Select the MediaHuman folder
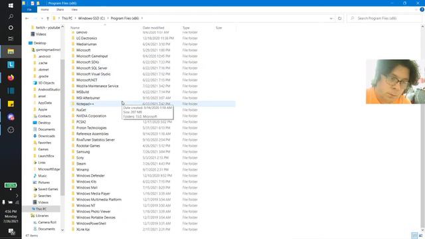 point(86,44)
